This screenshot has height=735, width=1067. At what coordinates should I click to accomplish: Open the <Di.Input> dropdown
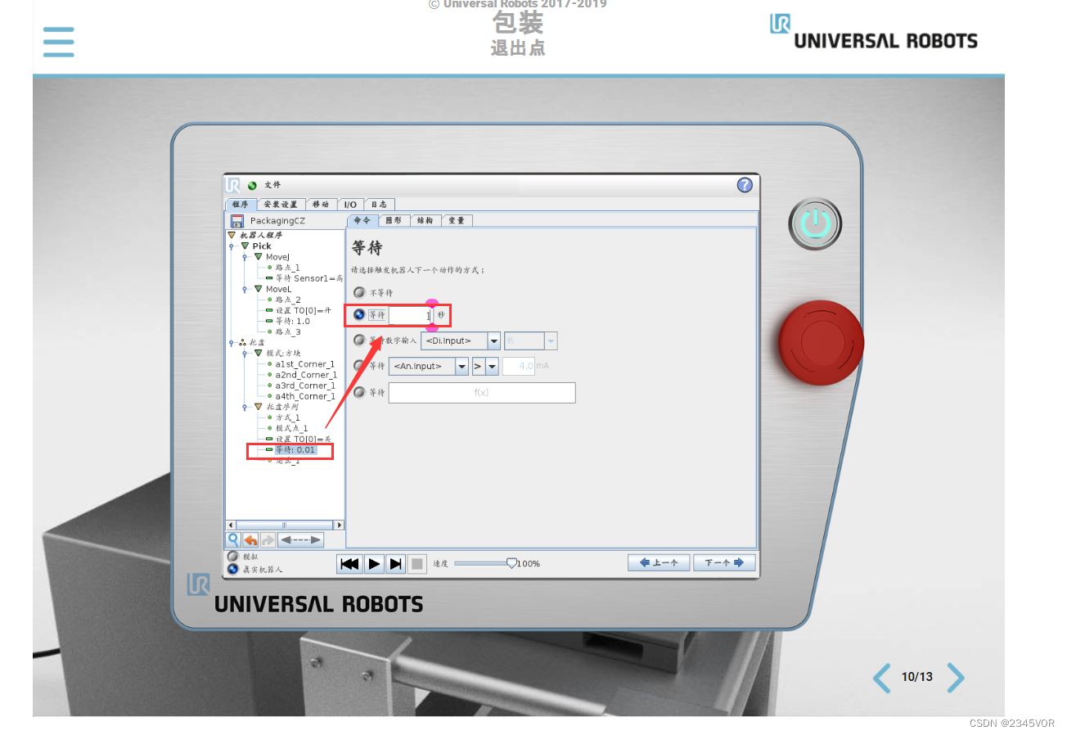(x=461, y=340)
